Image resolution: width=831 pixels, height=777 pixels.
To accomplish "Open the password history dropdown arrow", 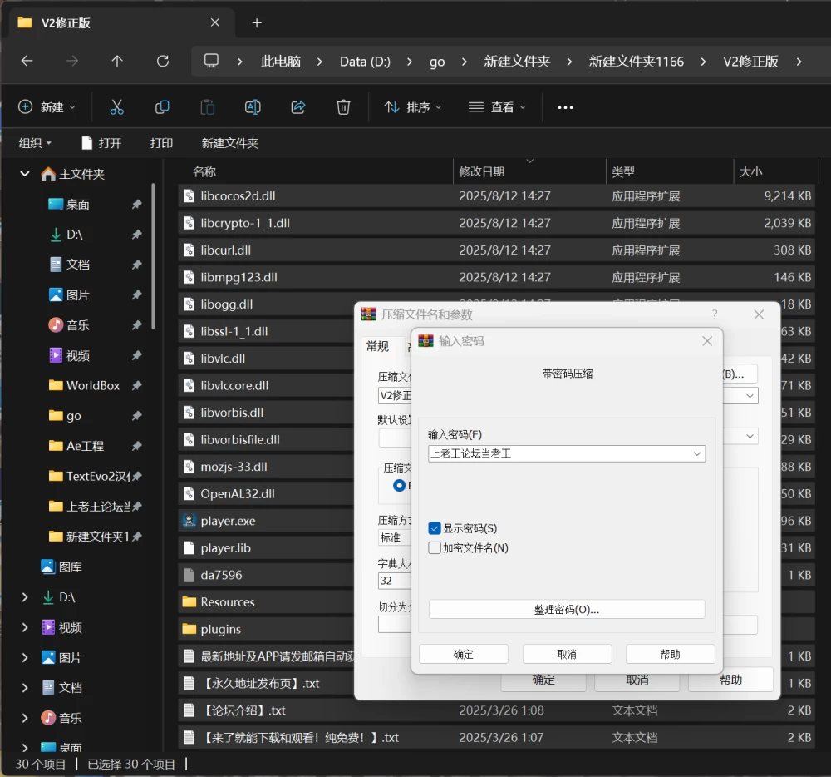I will tap(697, 453).
